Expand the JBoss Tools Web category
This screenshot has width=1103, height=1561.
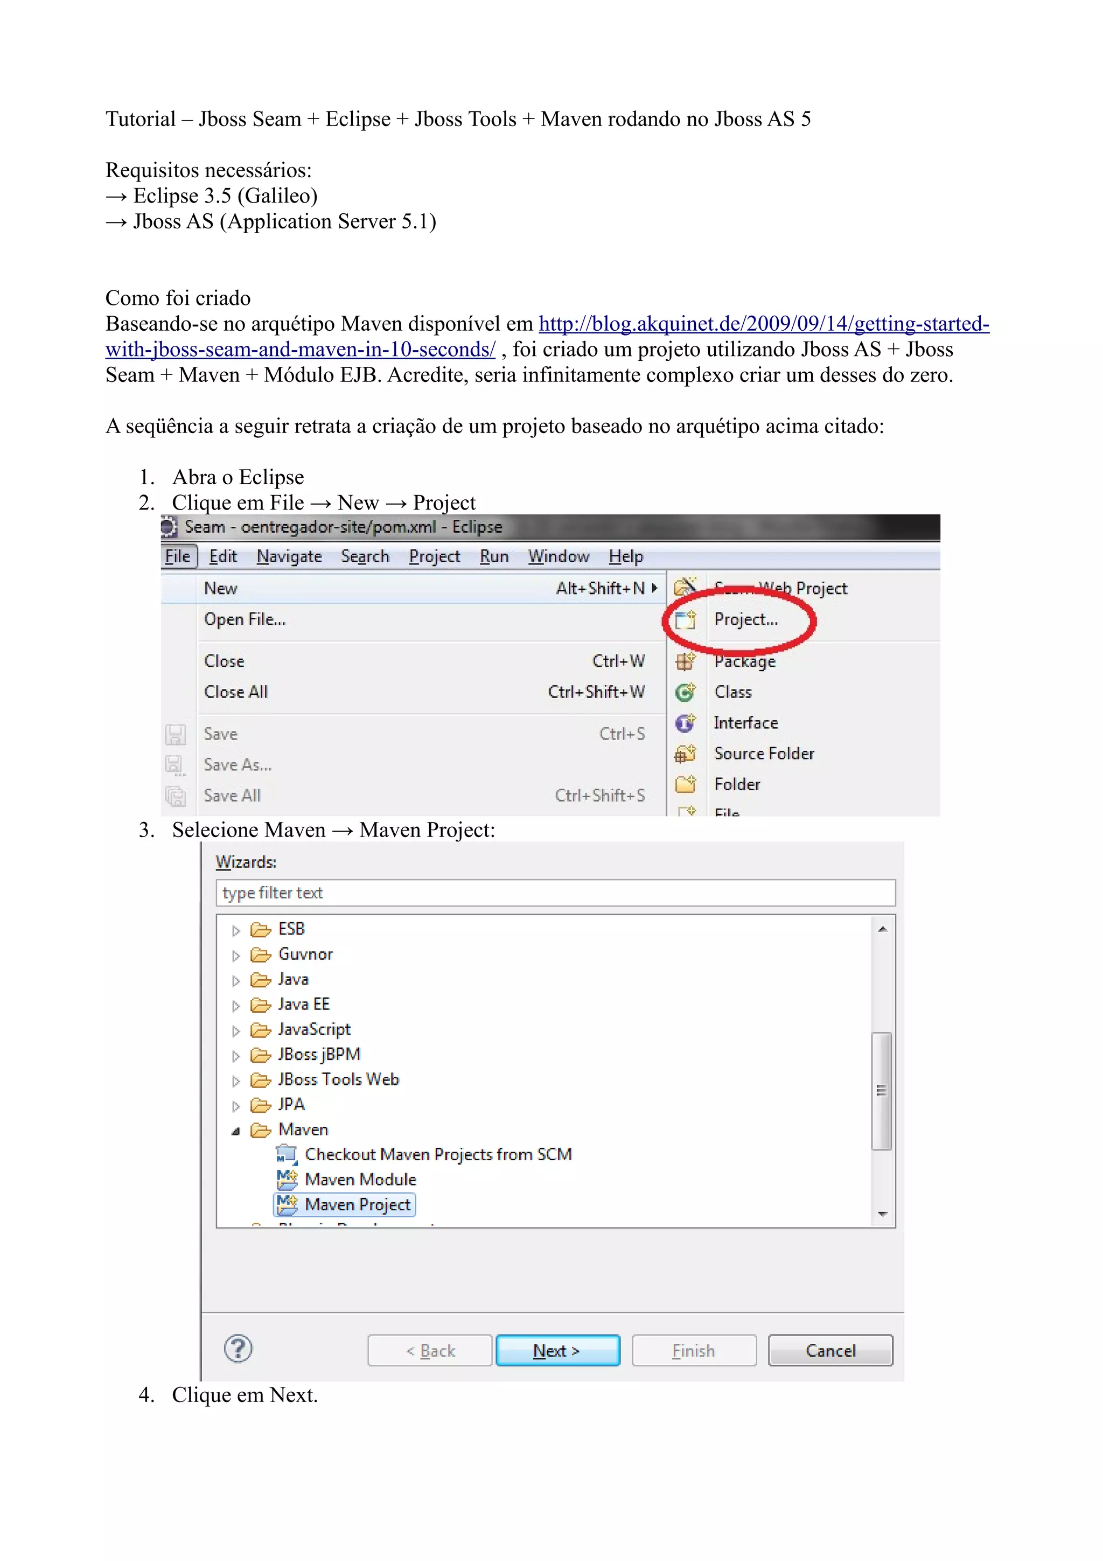pyautogui.click(x=236, y=1081)
